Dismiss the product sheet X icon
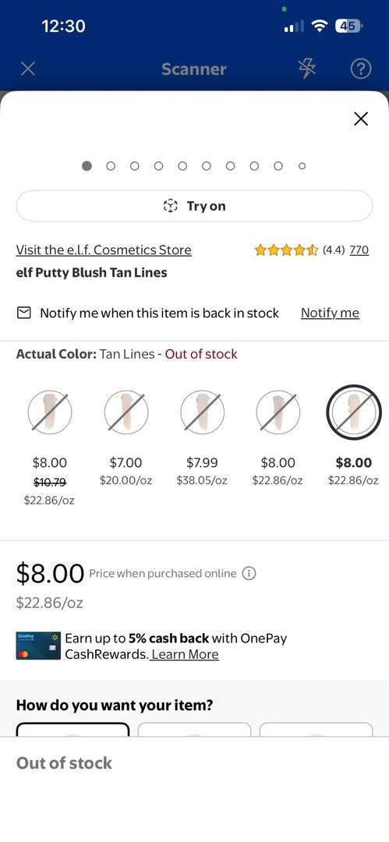This screenshot has height=842, width=389. tap(361, 119)
